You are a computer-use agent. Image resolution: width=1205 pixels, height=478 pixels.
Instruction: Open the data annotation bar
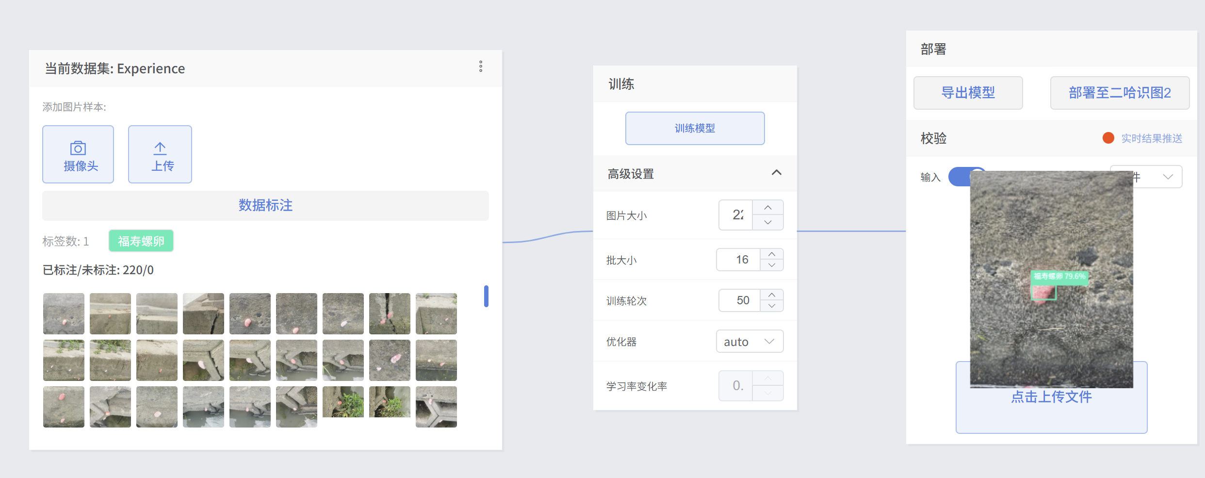click(265, 205)
